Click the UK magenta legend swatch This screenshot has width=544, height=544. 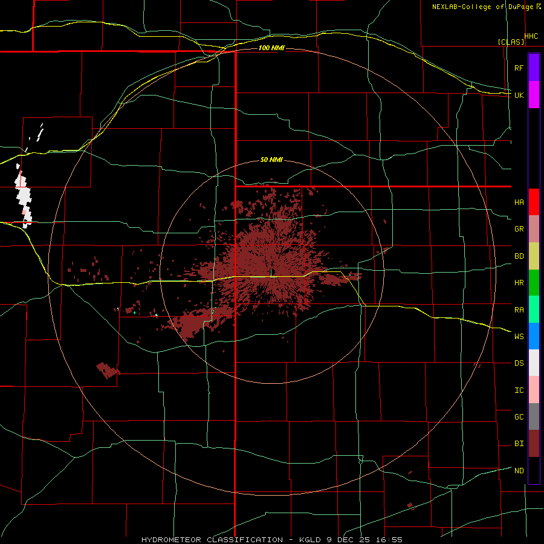(x=534, y=95)
